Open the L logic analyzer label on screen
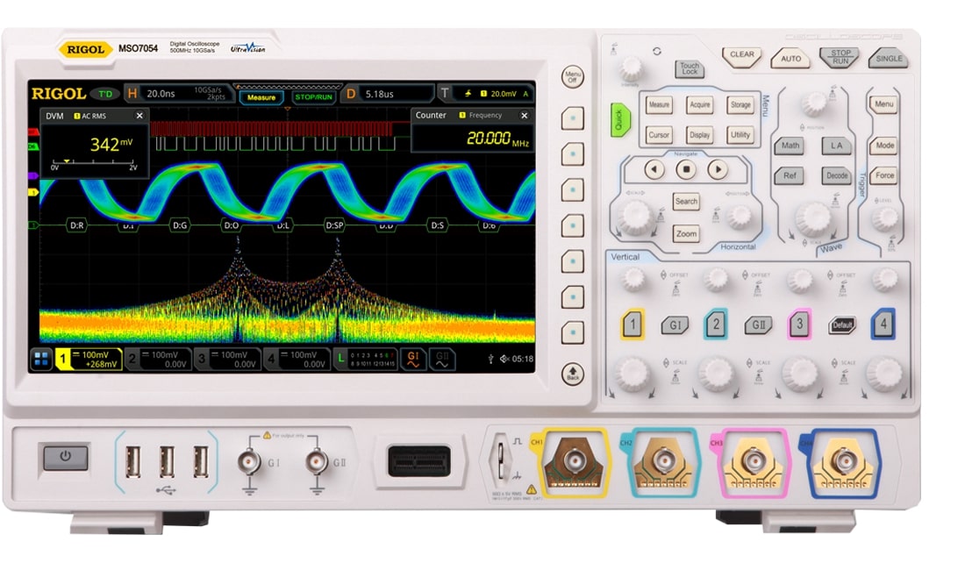Image resolution: width=965 pixels, height=563 pixels. click(x=365, y=359)
